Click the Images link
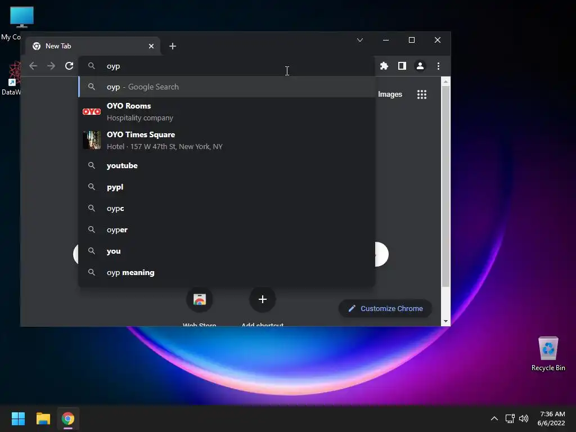 click(390, 94)
